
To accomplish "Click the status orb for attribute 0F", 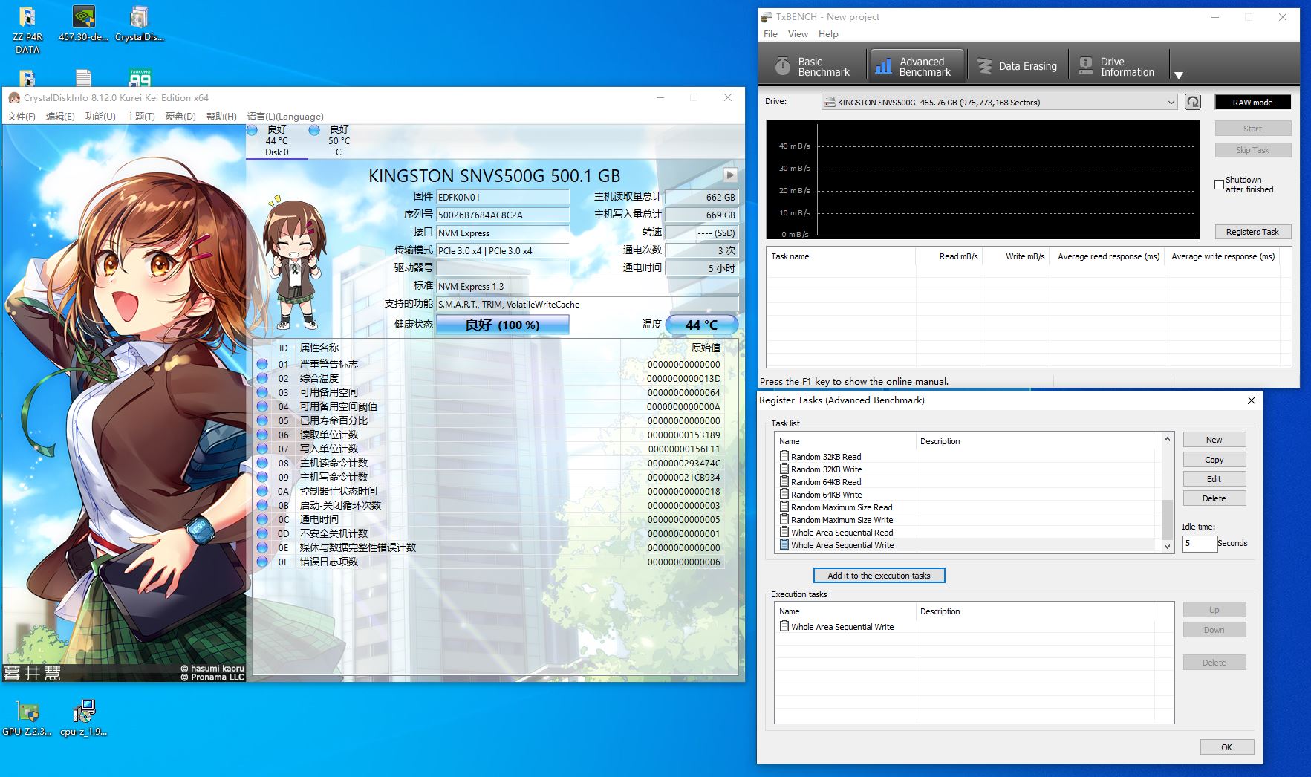I will tap(262, 562).
